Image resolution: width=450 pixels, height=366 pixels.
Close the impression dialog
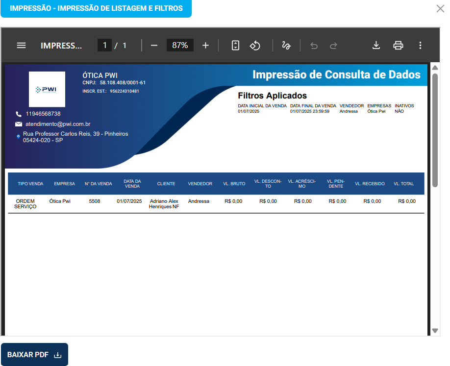(x=440, y=8)
